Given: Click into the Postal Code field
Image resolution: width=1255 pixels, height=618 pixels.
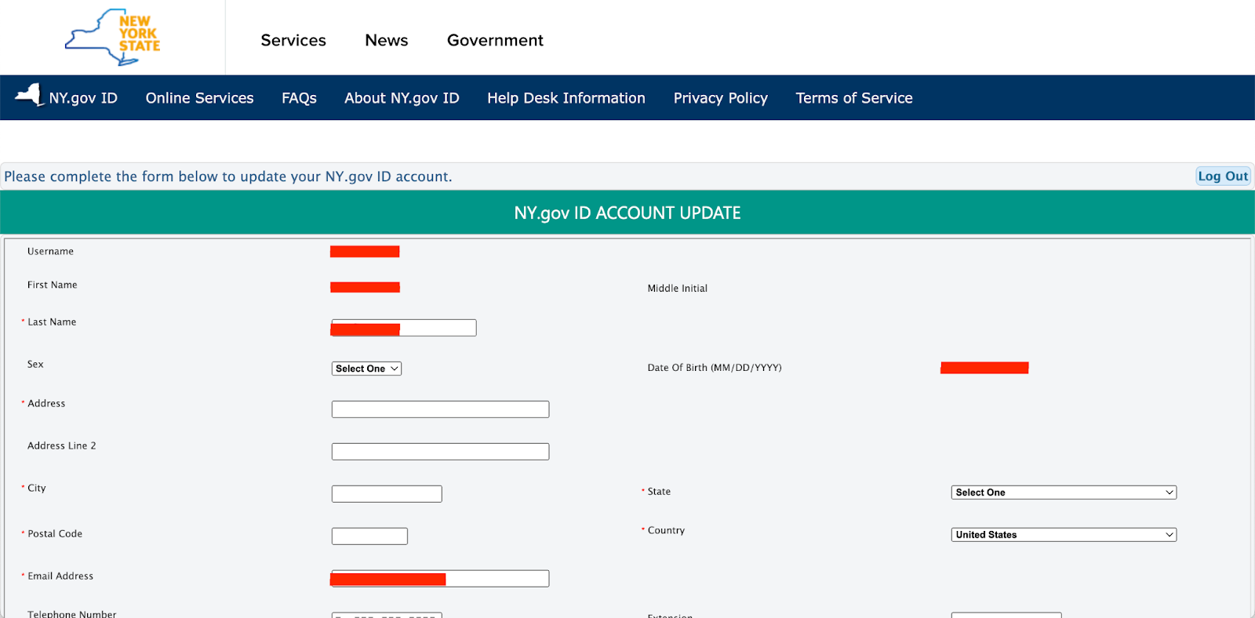Looking at the screenshot, I should 369,536.
